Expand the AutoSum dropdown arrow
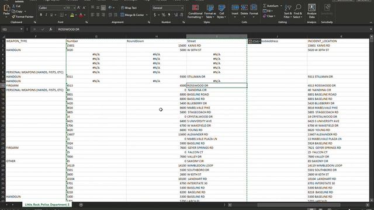The height and width of the screenshot is (210, 374). [x=281, y=6]
